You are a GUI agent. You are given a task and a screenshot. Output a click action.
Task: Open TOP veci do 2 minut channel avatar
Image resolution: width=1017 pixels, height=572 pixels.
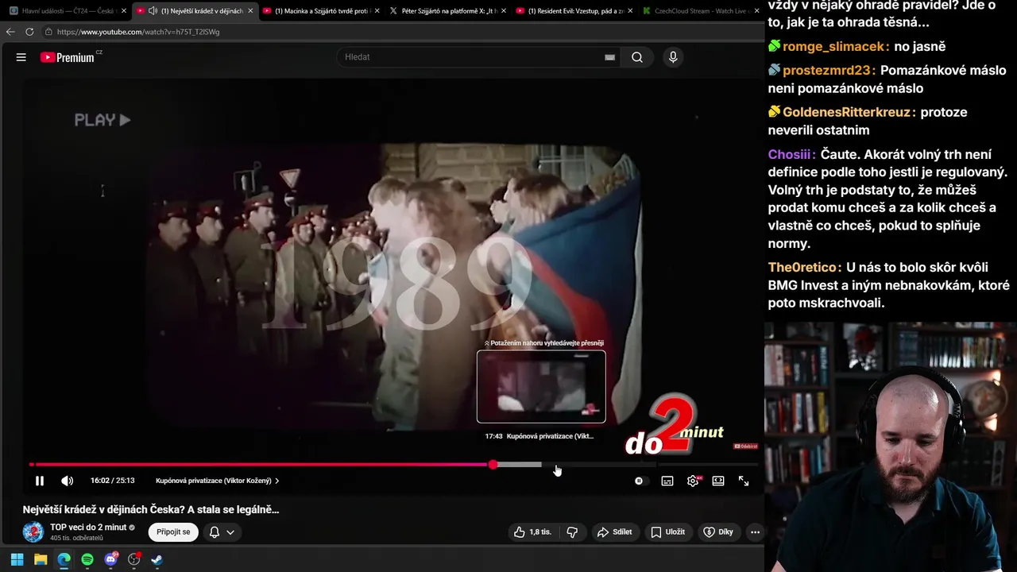pyautogui.click(x=33, y=532)
